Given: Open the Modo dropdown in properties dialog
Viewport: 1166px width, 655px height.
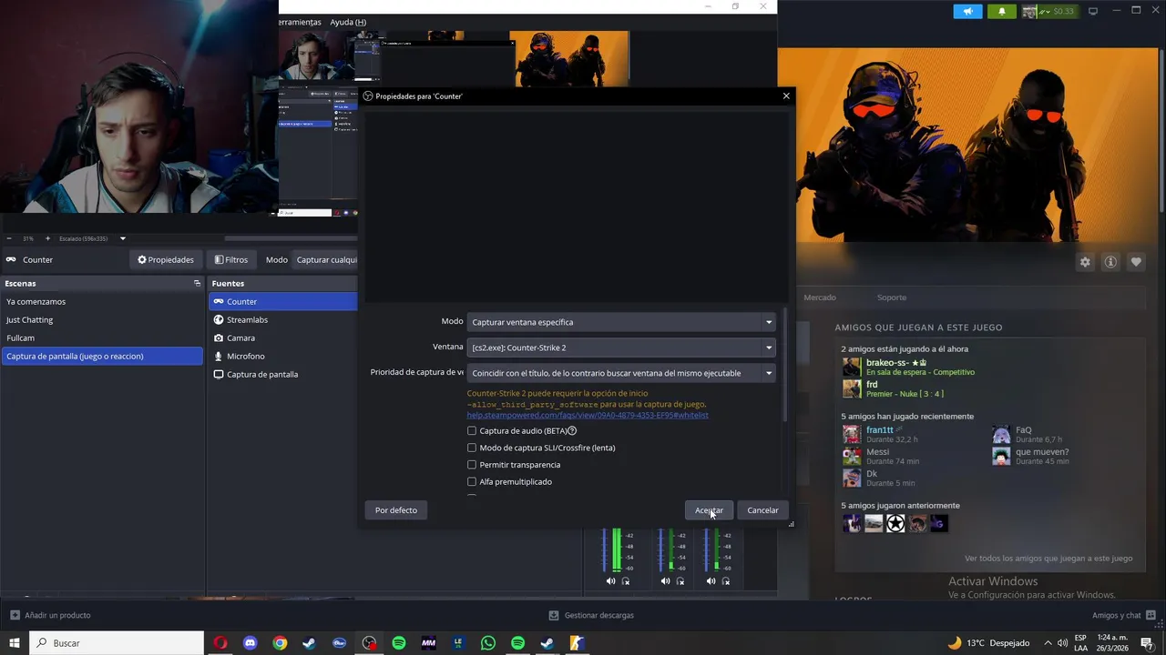Looking at the screenshot, I should [621, 322].
